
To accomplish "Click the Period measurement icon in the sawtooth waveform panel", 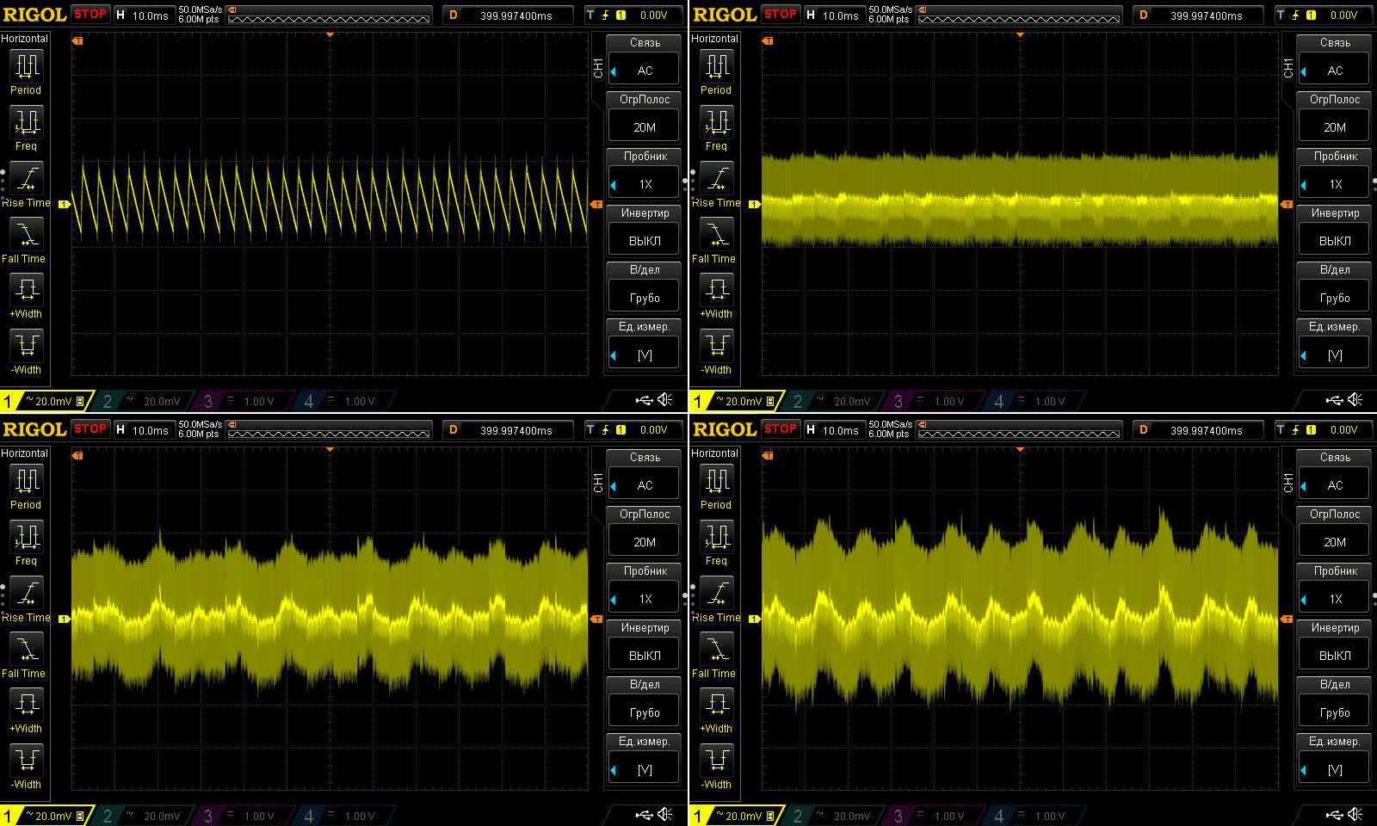I will [x=27, y=66].
